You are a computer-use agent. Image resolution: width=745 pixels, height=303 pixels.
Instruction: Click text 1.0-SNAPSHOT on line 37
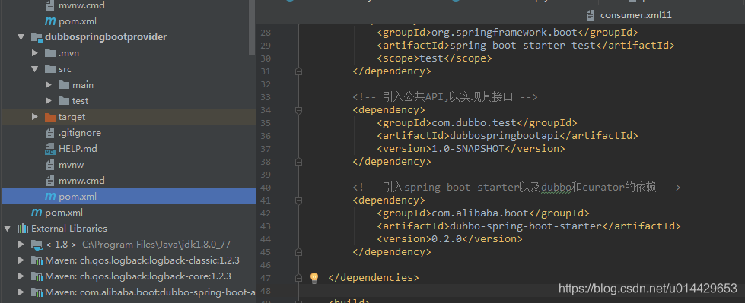click(x=467, y=149)
